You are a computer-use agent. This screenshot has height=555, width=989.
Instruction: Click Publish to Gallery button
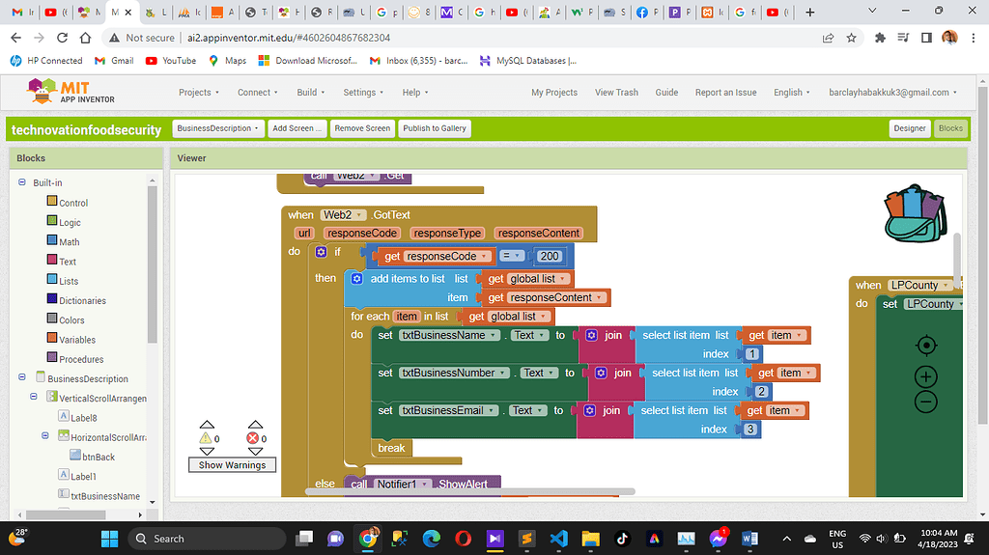click(435, 128)
